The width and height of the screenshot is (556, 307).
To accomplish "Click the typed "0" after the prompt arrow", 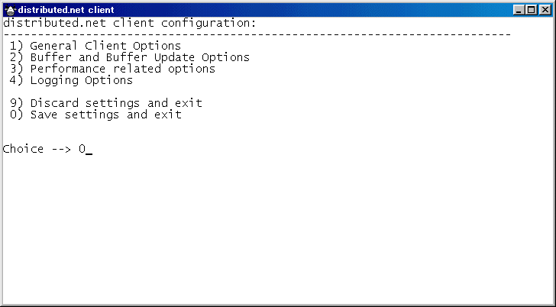I will click(82, 149).
